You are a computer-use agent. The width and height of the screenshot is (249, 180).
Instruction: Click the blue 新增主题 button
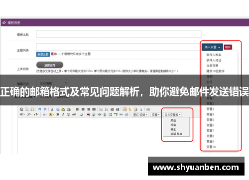[x=43, y=54]
